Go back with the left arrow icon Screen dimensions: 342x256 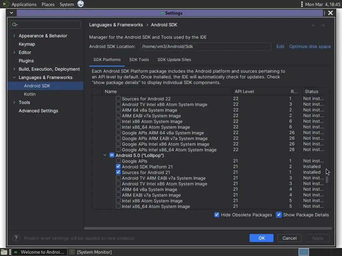[x=314, y=25]
